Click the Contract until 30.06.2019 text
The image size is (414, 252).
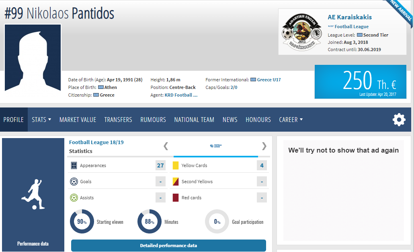(355, 50)
